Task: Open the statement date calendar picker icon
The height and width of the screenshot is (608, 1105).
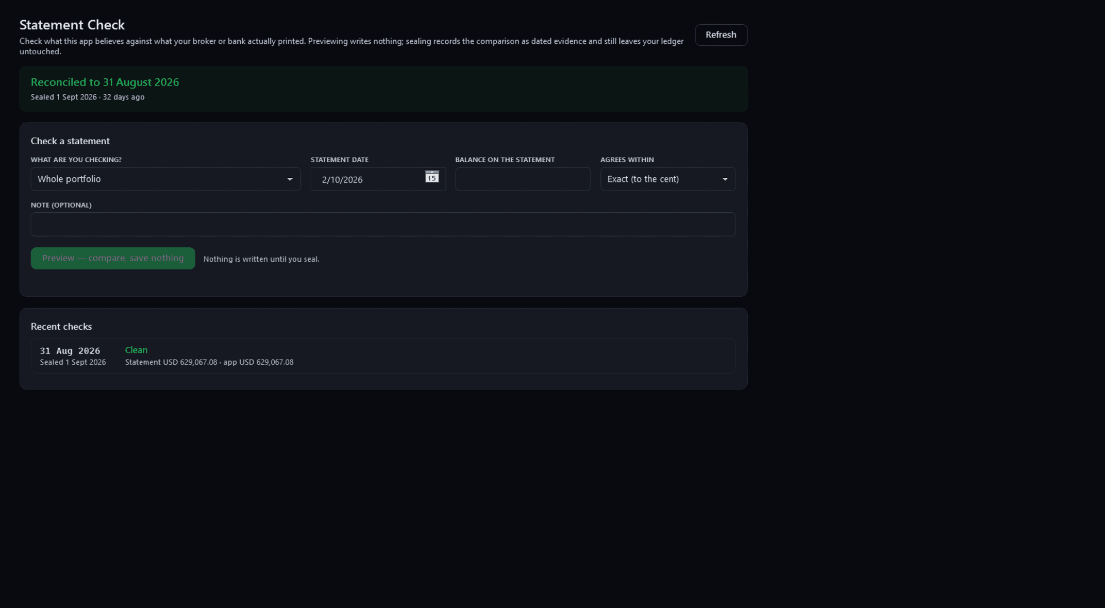Action: [432, 177]
